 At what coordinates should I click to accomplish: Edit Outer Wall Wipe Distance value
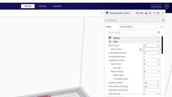152,53
